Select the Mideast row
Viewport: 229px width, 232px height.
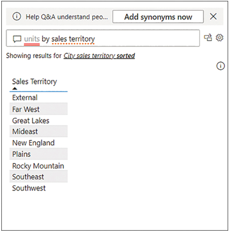[39, 131]
